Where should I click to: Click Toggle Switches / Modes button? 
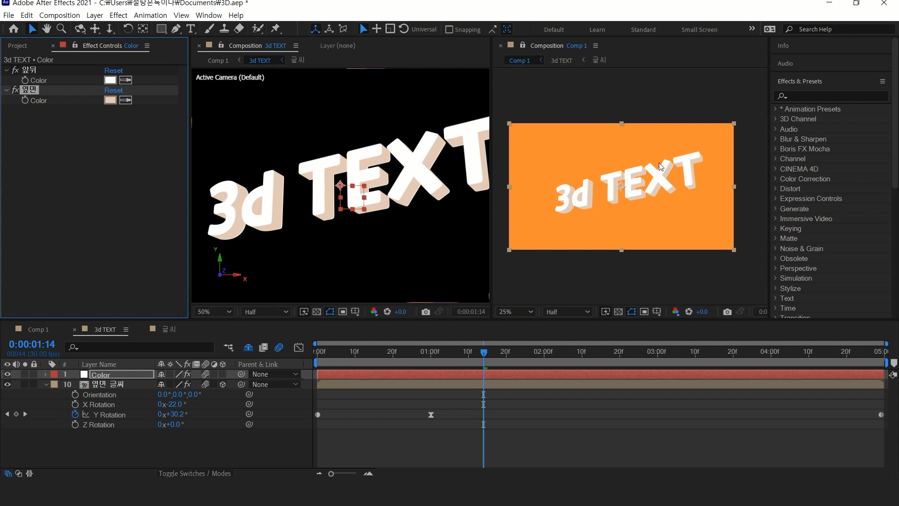click(194, 474)
